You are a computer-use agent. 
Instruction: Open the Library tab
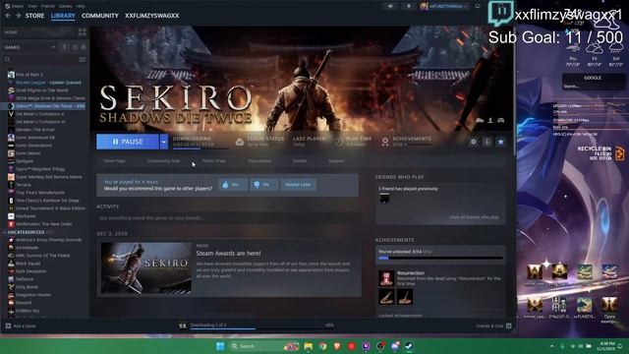(63, 16)
